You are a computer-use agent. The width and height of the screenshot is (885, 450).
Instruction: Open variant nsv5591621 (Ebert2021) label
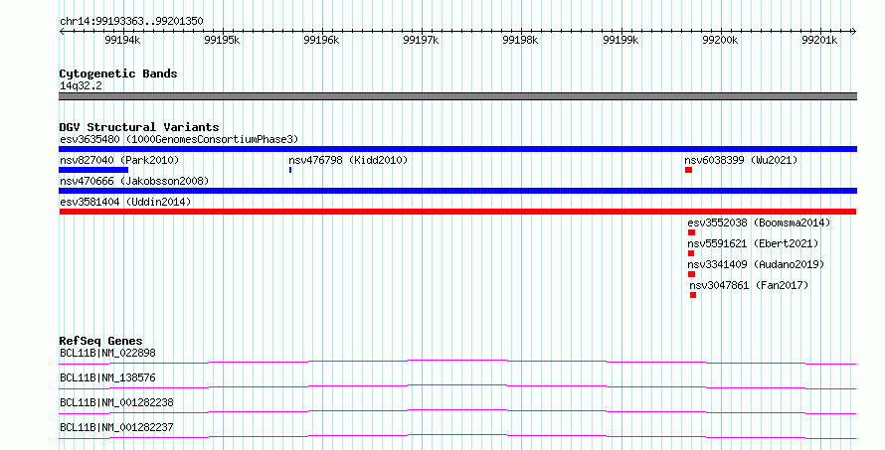(x=753, y=243)
